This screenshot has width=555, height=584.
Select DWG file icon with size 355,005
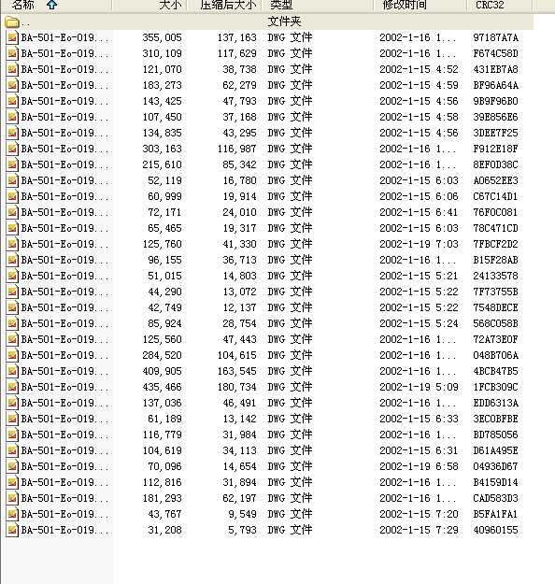[12, 37]
